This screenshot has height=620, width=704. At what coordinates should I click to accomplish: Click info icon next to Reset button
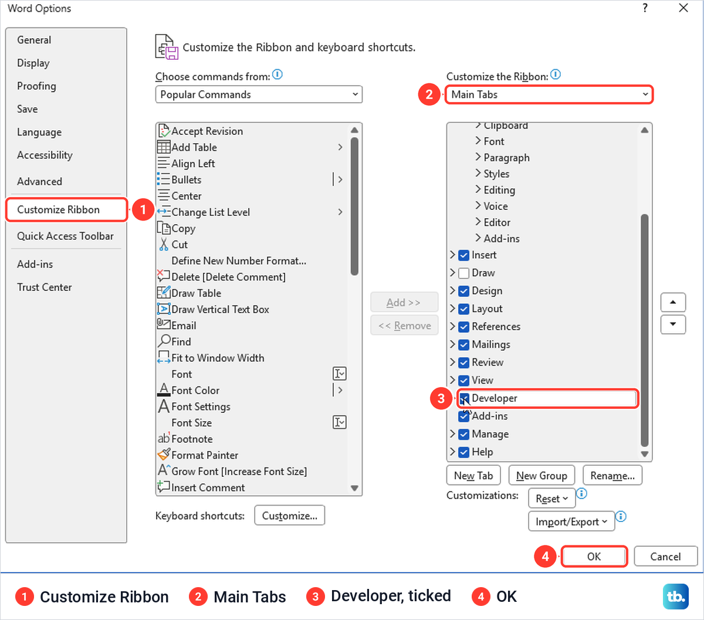(581, 493)
